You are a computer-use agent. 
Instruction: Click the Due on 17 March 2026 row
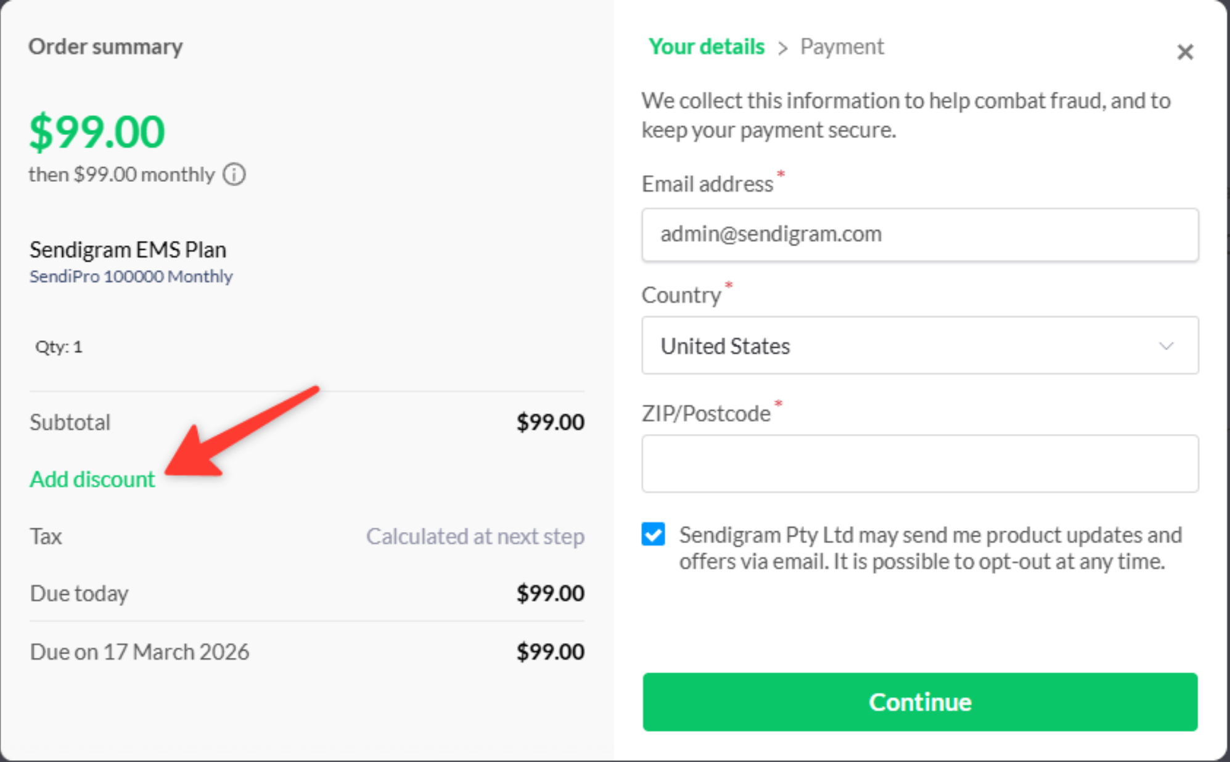[x=140, y=652]
